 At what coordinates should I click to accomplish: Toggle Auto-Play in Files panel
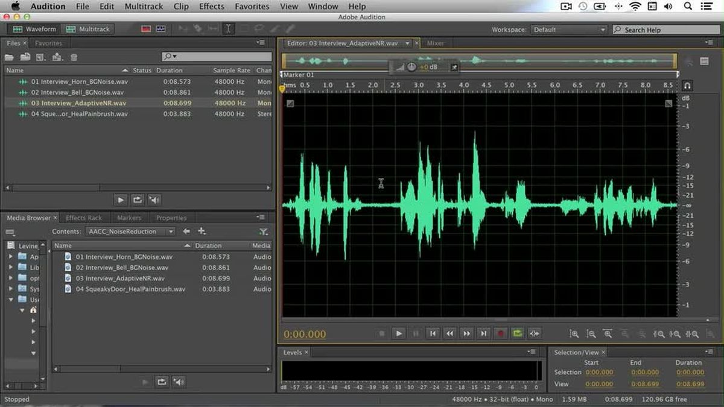pyautogui.click(x=155, y=200)
